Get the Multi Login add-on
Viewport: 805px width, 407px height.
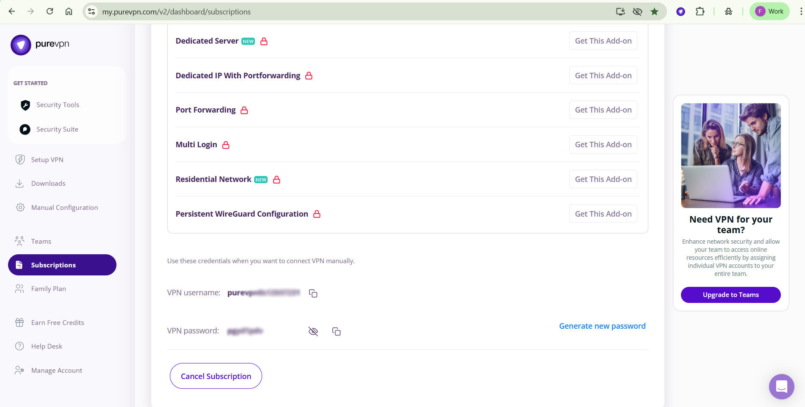[x=603, y=145]
